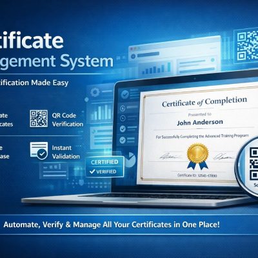Click the VERIFIED label in the badge
The image size is (258, 258).
[106, 172]
